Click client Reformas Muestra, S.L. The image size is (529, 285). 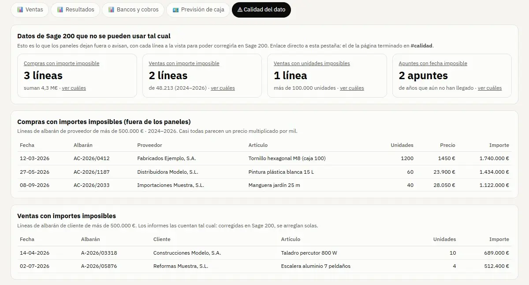click(181, 266)
